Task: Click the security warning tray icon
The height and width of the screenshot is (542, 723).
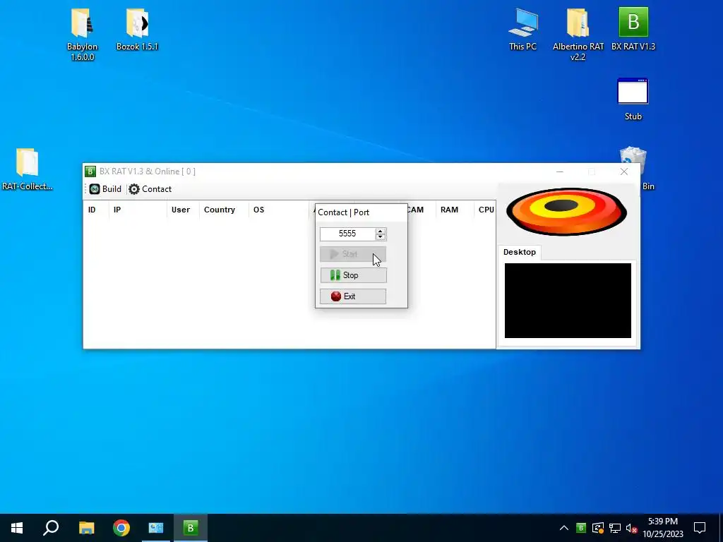Action: click(x=598, y=528)
